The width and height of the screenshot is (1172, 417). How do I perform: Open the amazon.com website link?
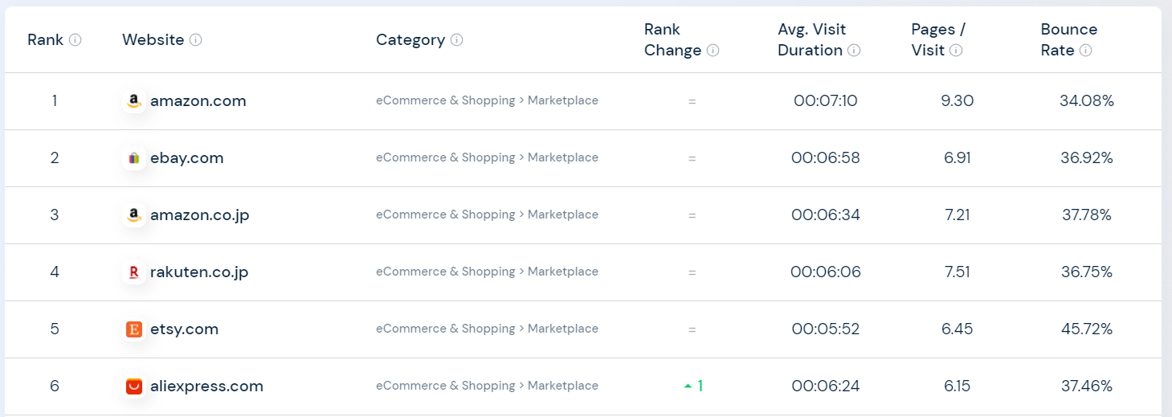click(x=198, y=101)
